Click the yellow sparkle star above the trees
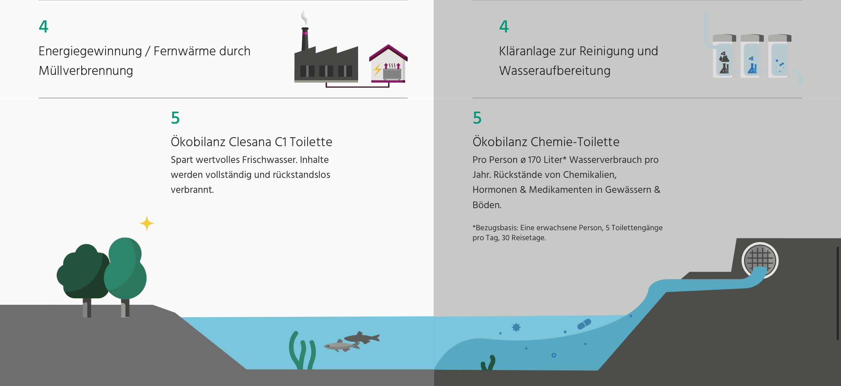841x386 pixels. click(146, 223)
